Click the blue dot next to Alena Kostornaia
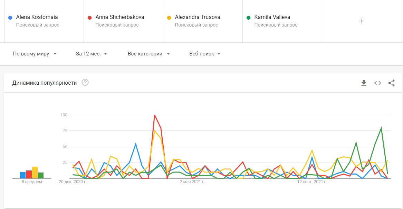Screen dimensions: 403x209 point(10,17)
